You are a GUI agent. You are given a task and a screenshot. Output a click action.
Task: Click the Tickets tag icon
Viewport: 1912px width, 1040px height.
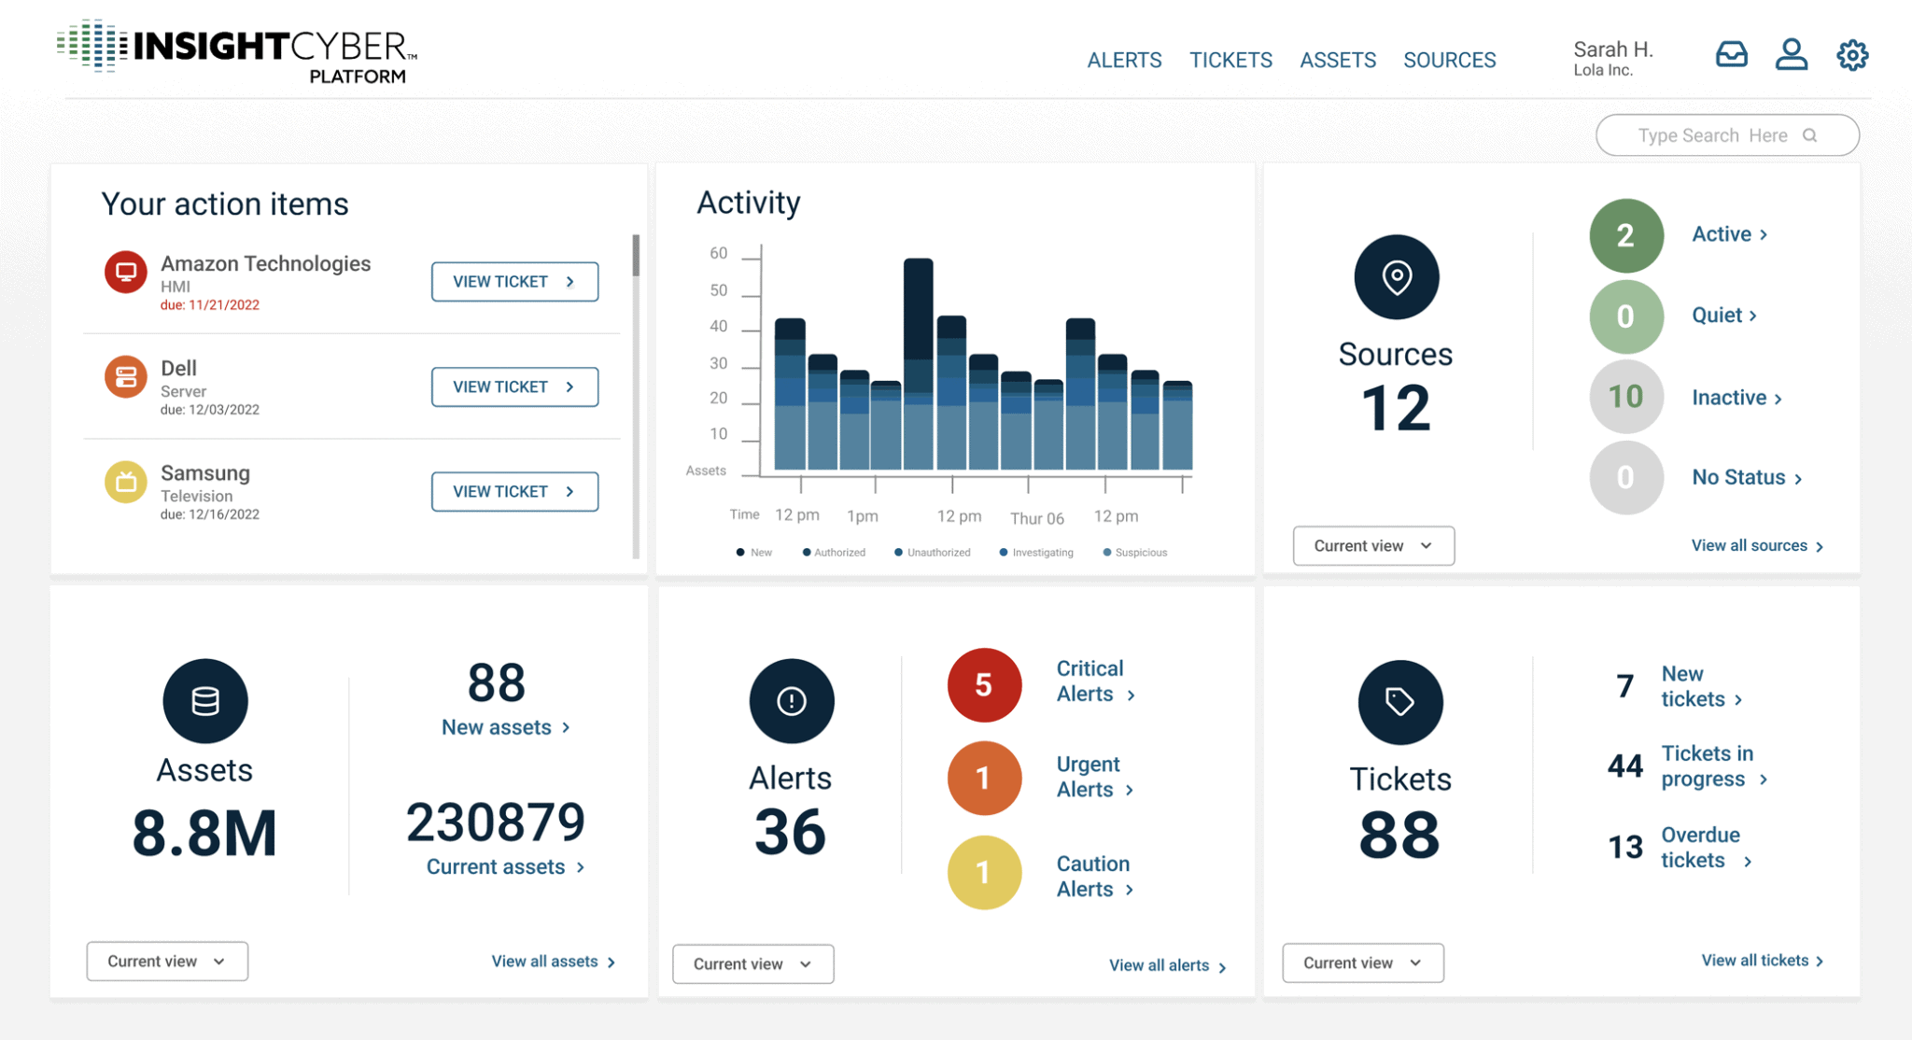tap(1399, 702)
